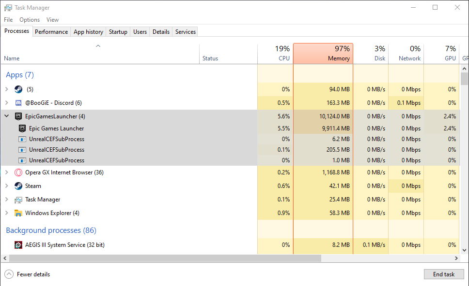The width and height of the screenshot is (469, 286).
Task: Collapse the EpicGamesLauncher process group
Action: pyautogui.click(x=6, y=116)
